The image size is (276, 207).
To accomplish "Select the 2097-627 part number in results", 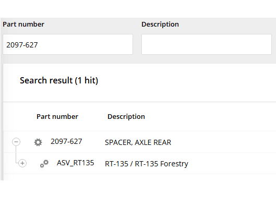I will point(66,142).
